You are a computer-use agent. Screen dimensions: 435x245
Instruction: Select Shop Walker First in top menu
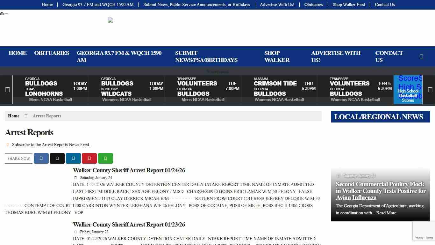(x=349, y=4)
